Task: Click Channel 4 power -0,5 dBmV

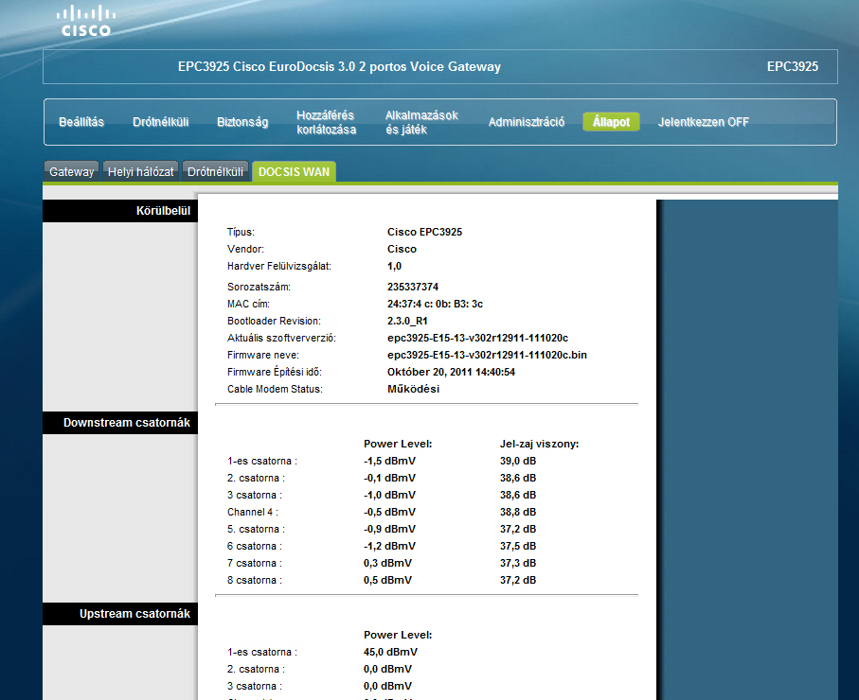Action: 389,512
